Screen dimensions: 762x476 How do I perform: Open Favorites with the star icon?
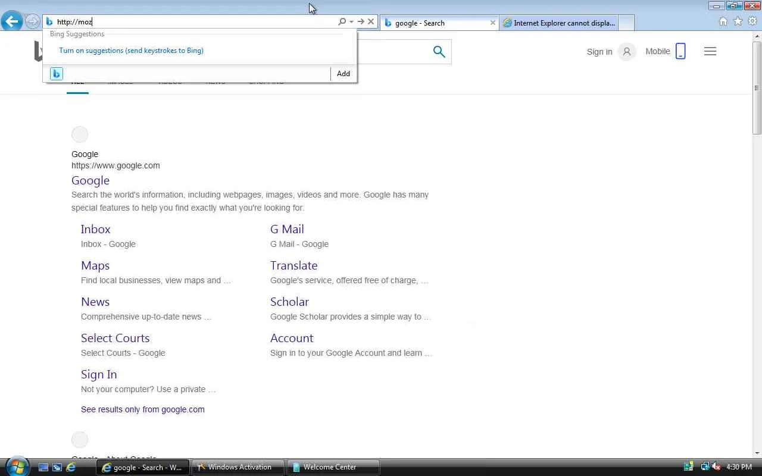[x=738, y=21]
